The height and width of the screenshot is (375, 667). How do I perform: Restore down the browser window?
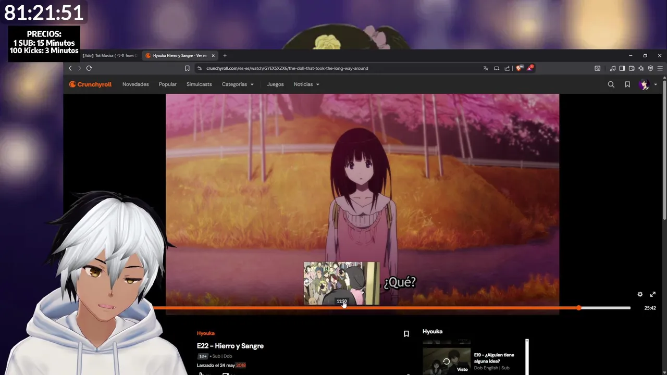(x=645, y=56)
